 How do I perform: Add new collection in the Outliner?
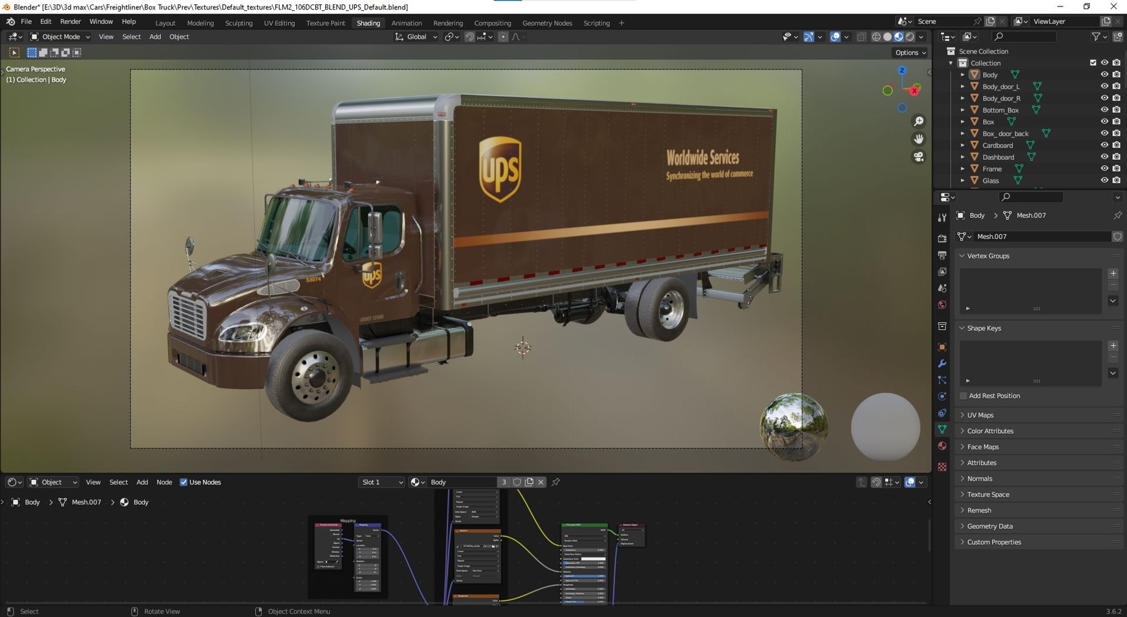click(1118, 36)
